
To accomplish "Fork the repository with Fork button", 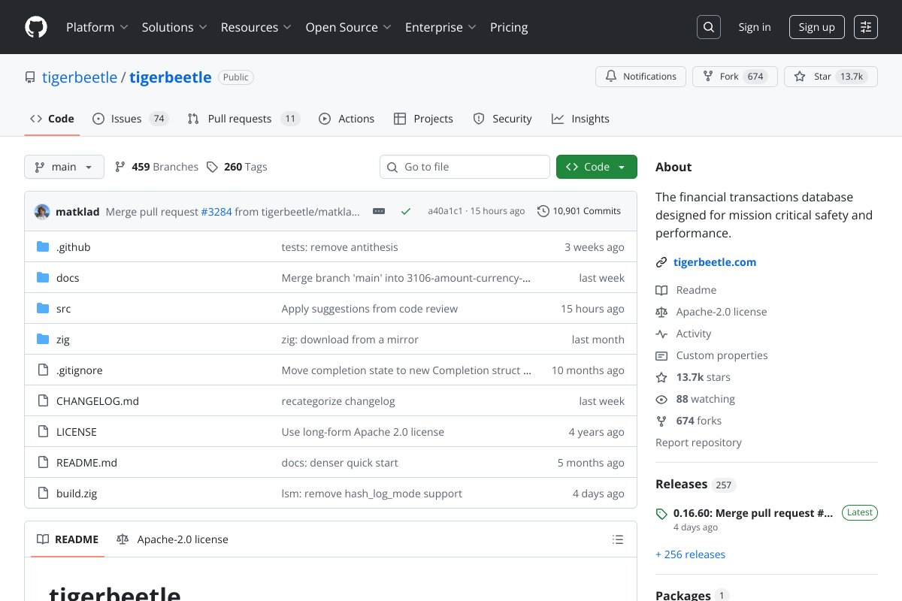I will (x=734, y=77).
